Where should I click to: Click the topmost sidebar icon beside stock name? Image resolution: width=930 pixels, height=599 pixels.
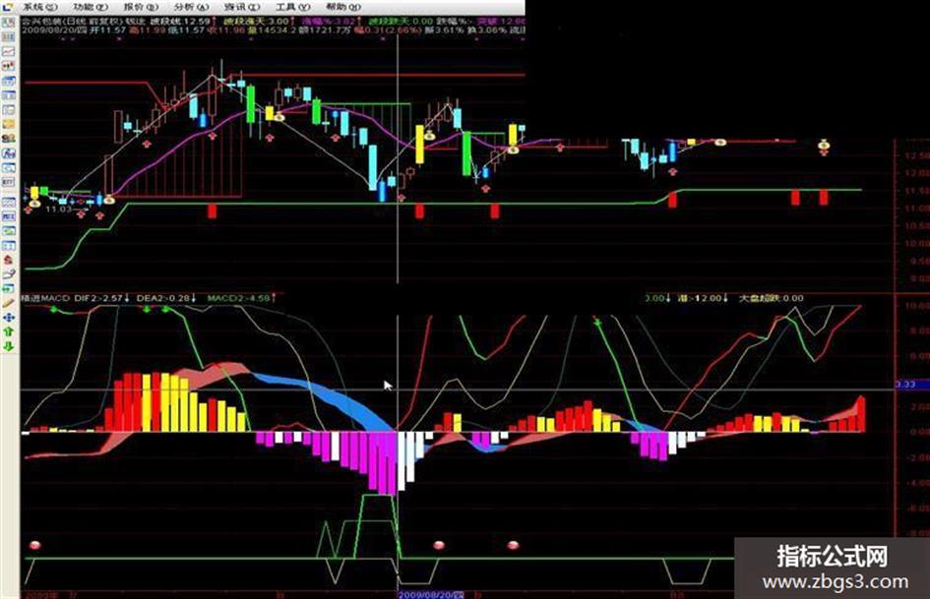(8, 23)
